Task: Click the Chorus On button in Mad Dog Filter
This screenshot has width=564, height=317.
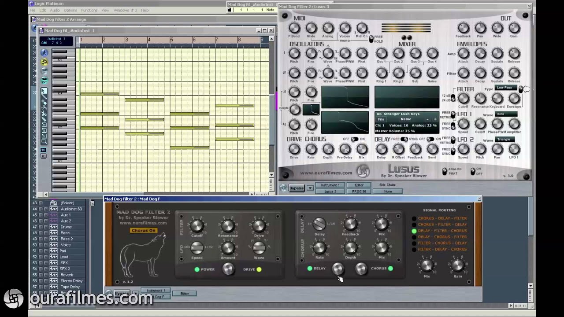Action: point(143,230)
